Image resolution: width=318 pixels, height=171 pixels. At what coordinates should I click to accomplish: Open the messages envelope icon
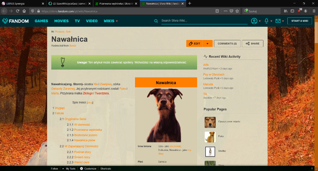pos(278,21)
